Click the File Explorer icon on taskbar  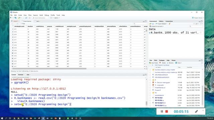pyautogui.click(x=18, y=118)
